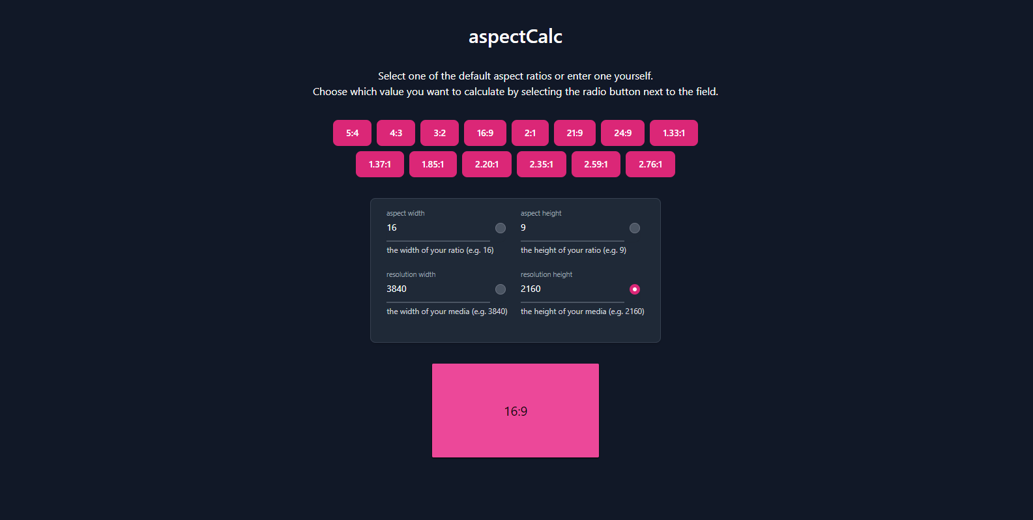Select the 2:1 ratio preset
This screenshot has width=1033, height=520.
point(530,133)
